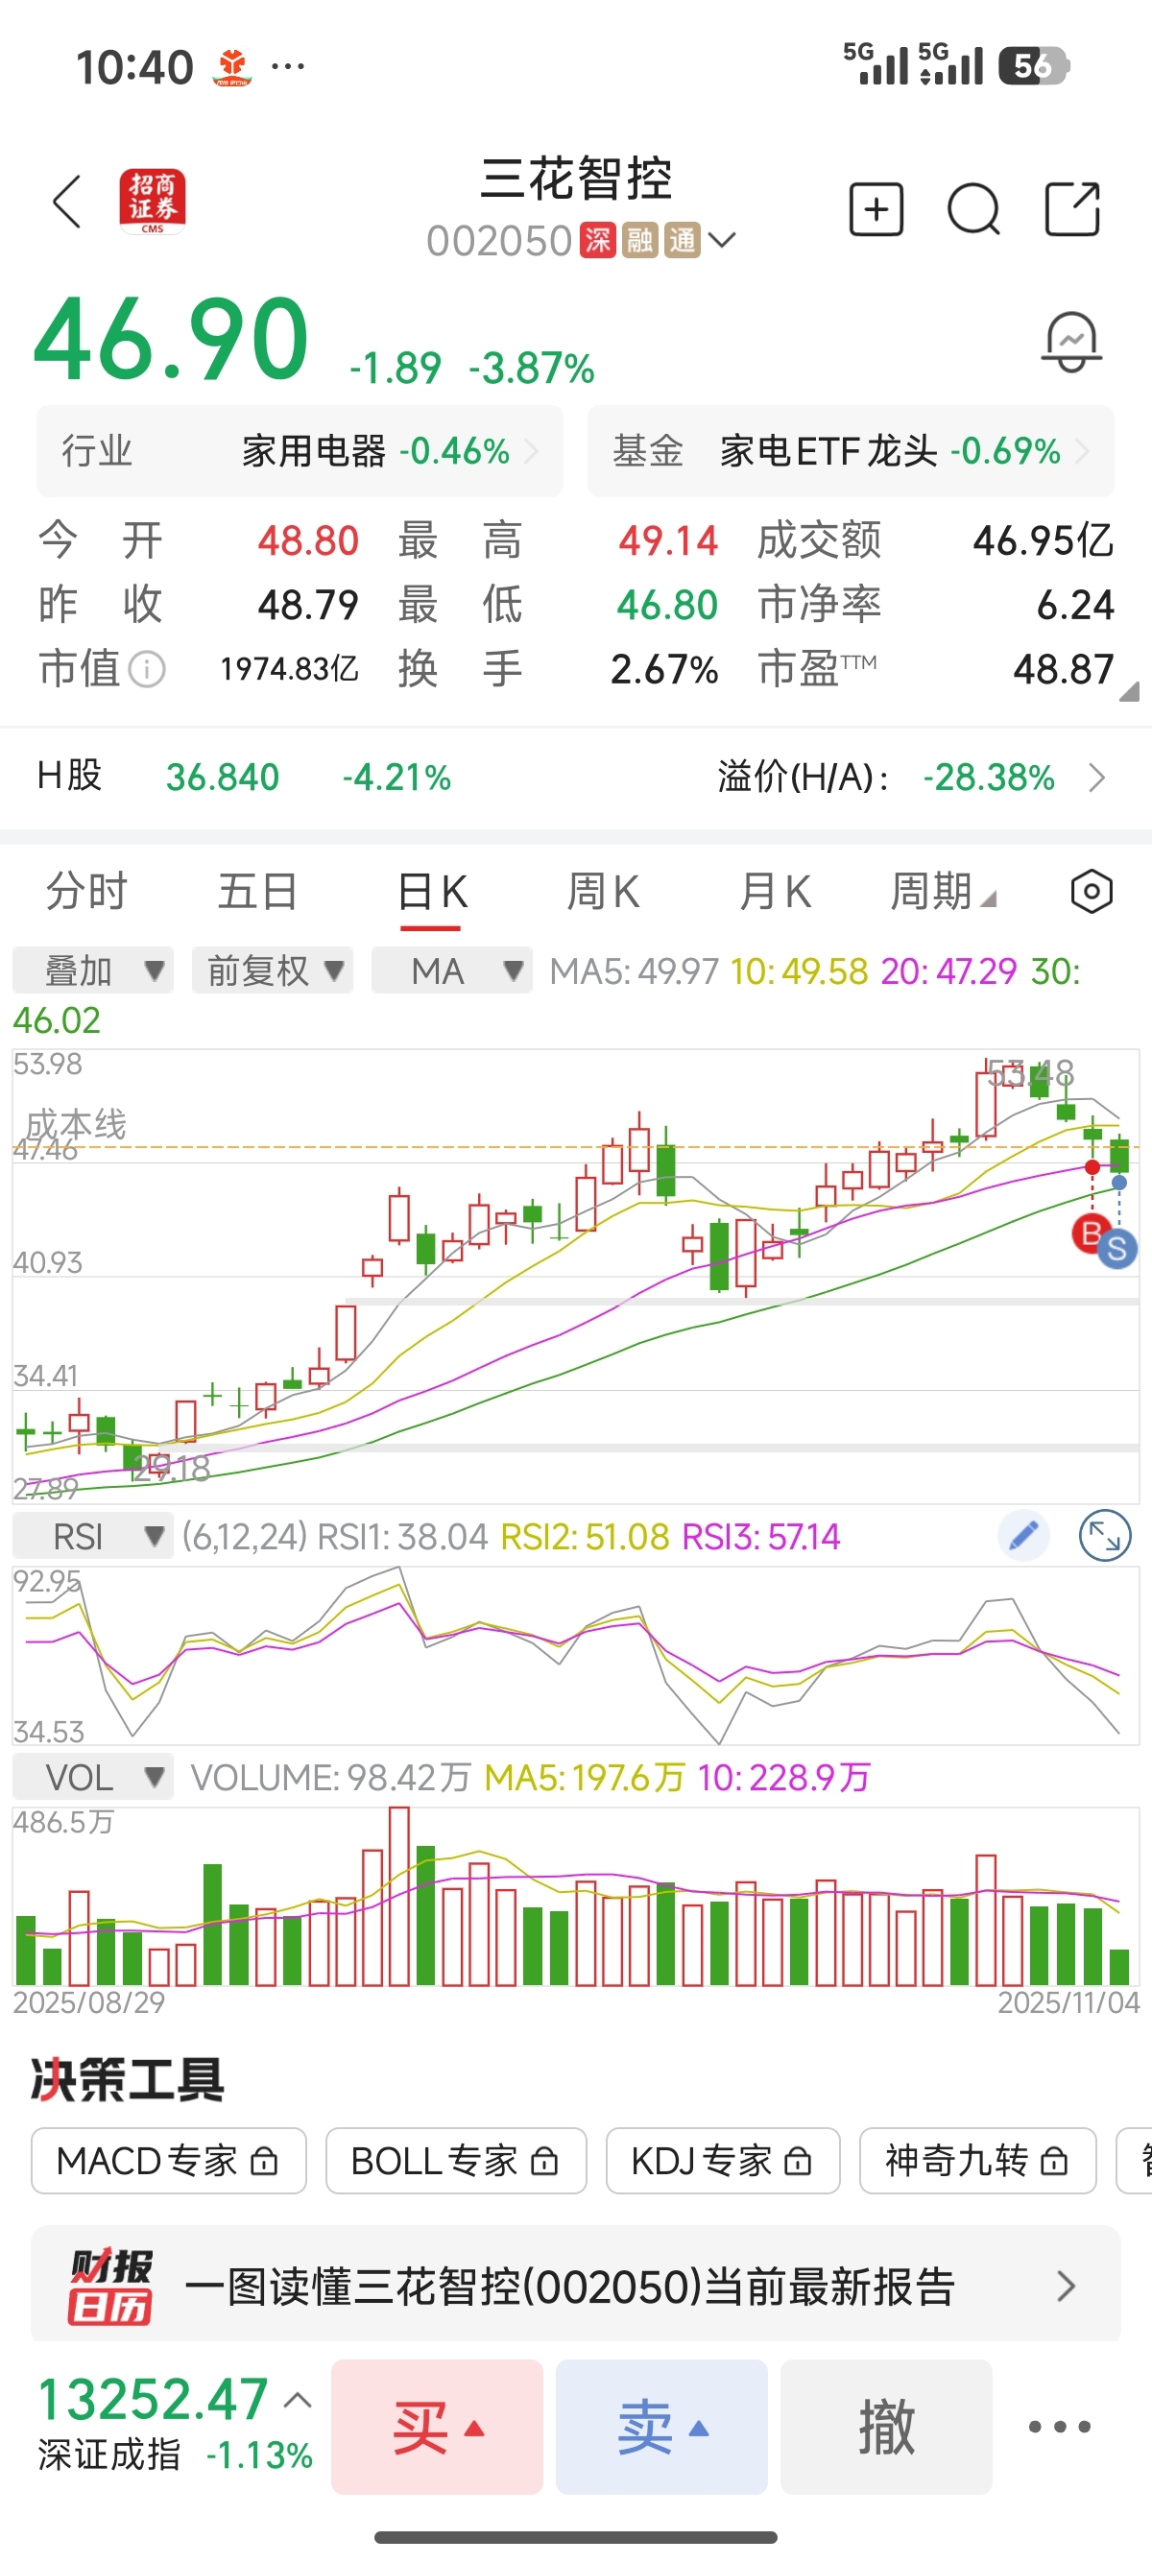This screenshot has height=2563, width=1152.
Task: Tap lock icon on MACD专家
Action: coord(265,2161)
